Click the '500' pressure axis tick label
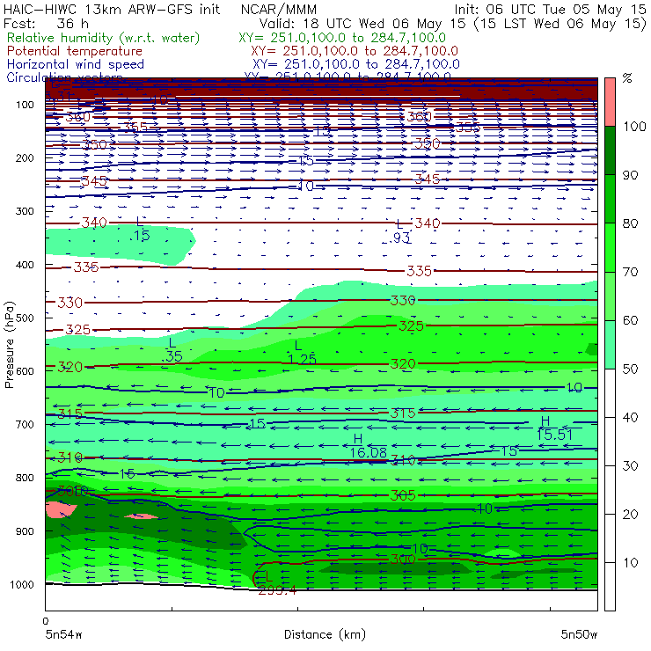 (x=25, y=318)
